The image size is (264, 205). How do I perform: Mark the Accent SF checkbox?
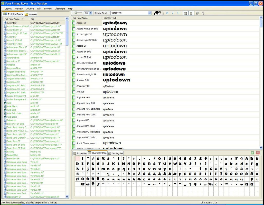point(74,23)
